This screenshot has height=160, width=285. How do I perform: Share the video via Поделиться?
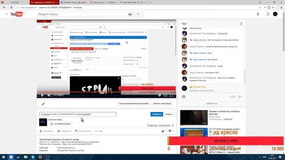(x=64, y=131)
